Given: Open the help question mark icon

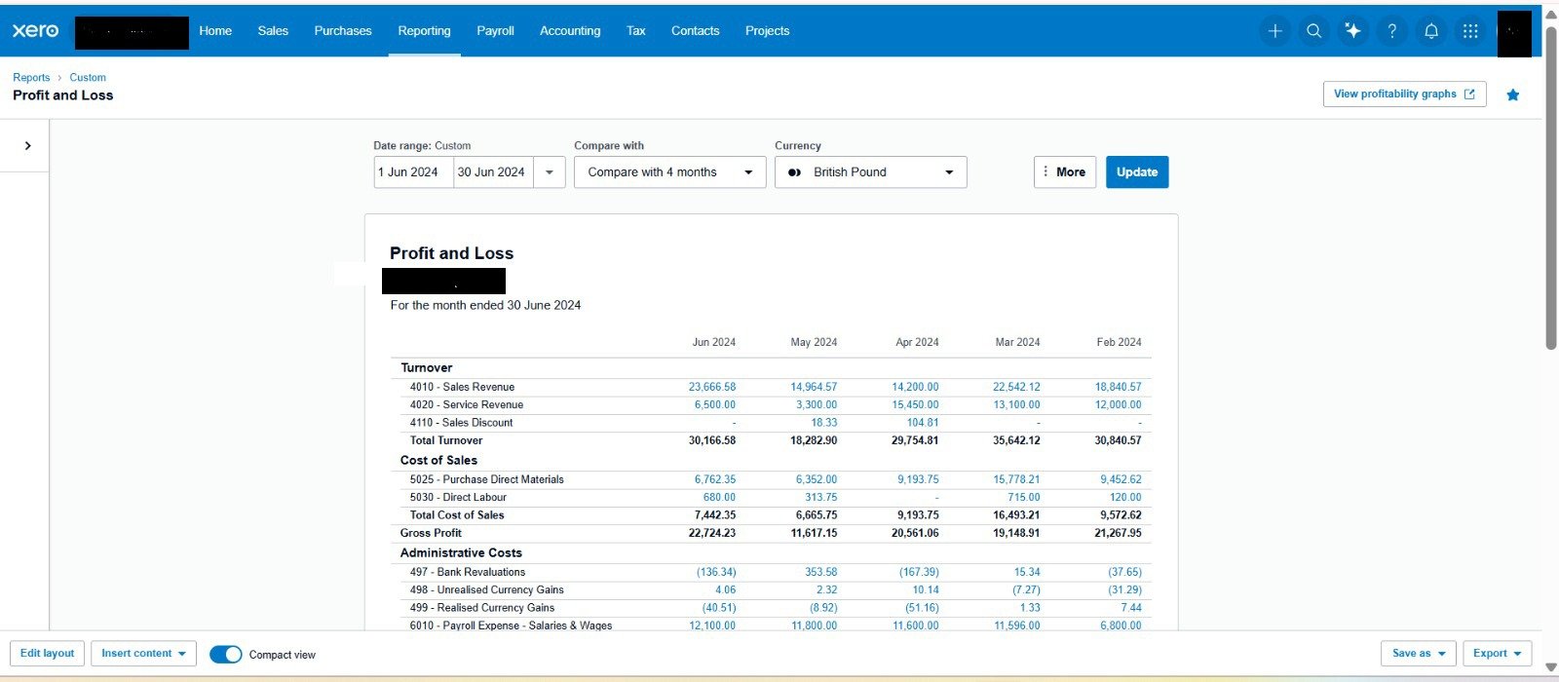Looking at the screenshot, I should pos(1391,31).
